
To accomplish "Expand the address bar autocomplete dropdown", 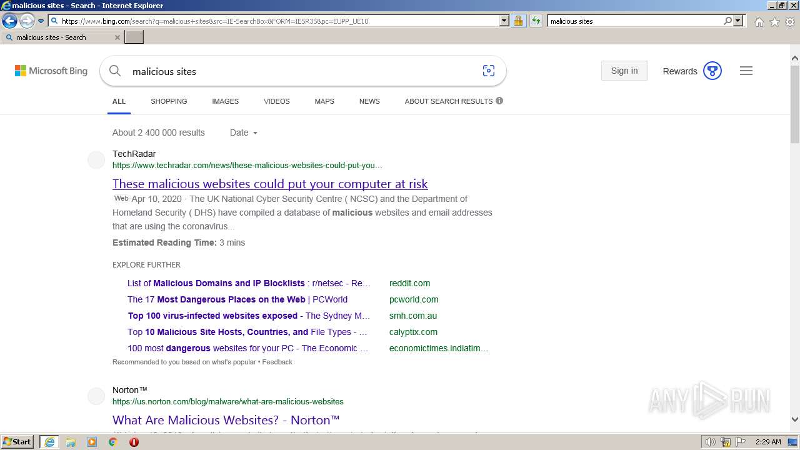I will [x=504, y=21].
